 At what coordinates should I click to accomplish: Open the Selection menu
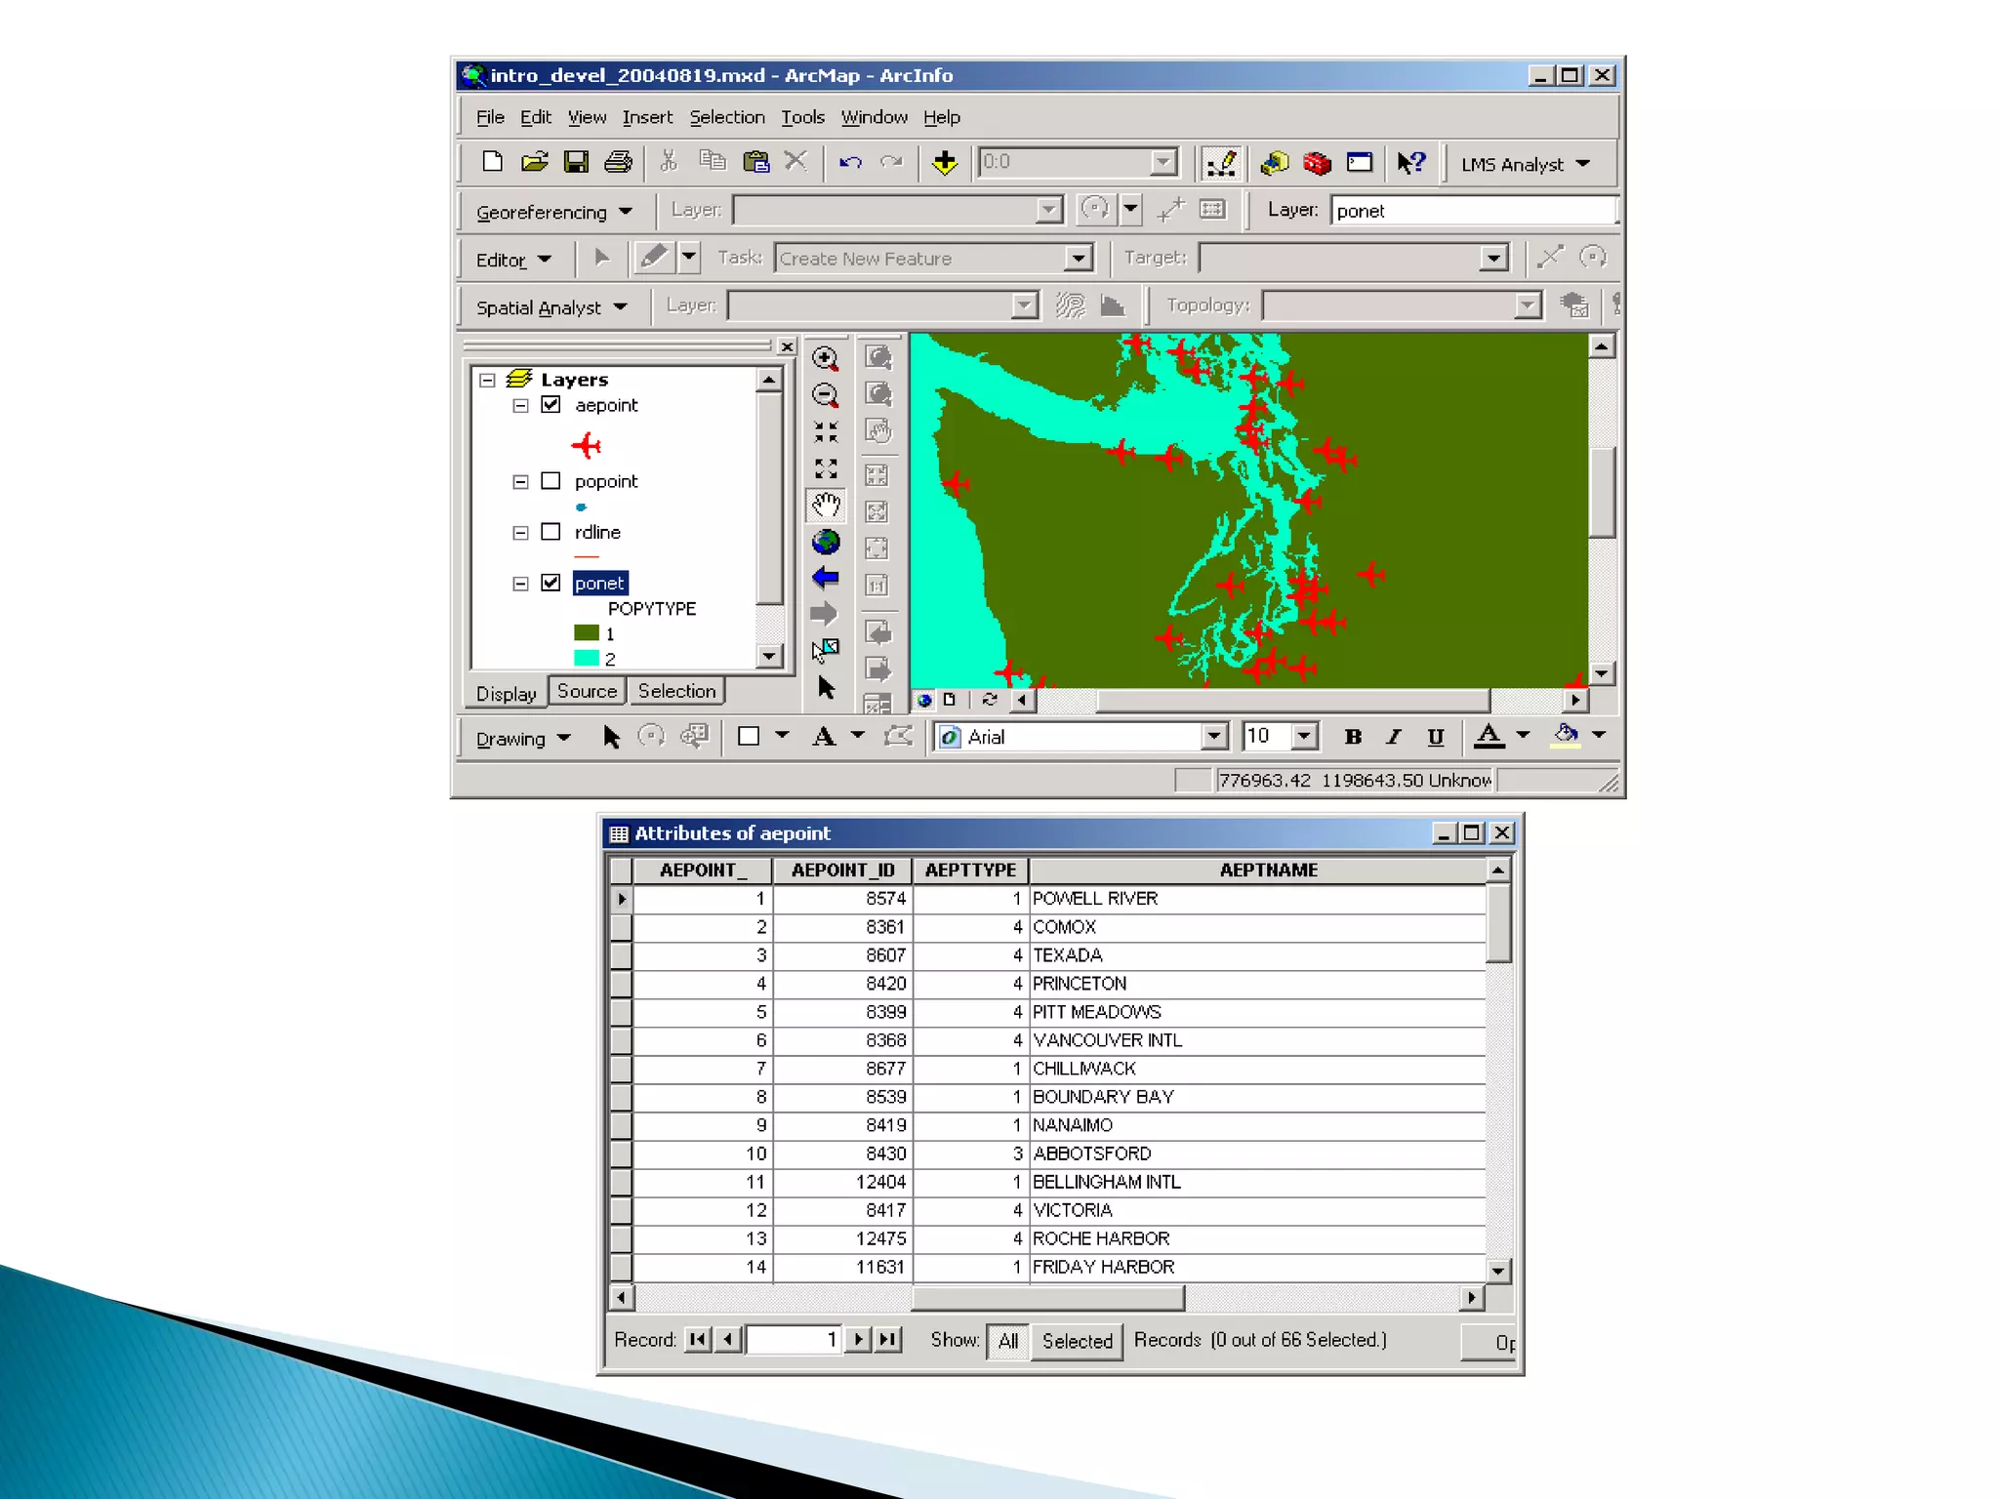(x=726, y=117)
